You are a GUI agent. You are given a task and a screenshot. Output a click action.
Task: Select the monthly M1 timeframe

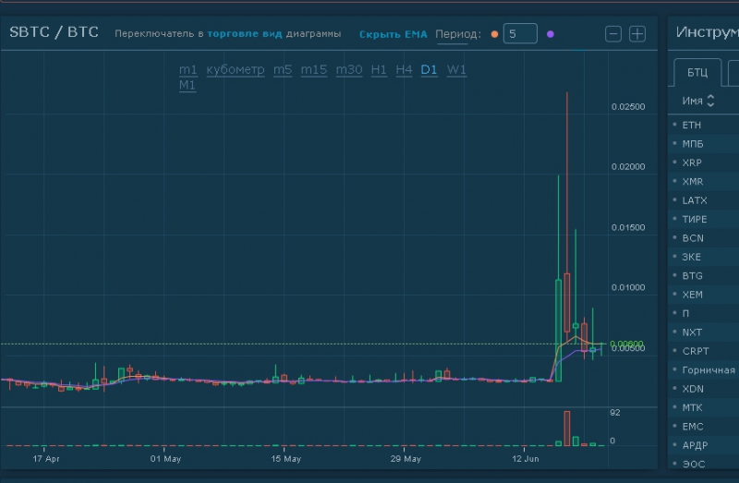click(188, 85)
